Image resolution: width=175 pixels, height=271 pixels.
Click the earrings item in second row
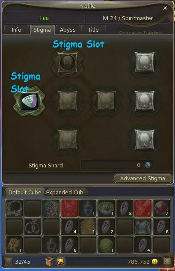(33, 226)
